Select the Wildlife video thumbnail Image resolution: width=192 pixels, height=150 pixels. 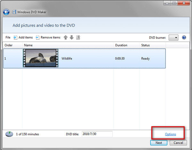point(41,58)
